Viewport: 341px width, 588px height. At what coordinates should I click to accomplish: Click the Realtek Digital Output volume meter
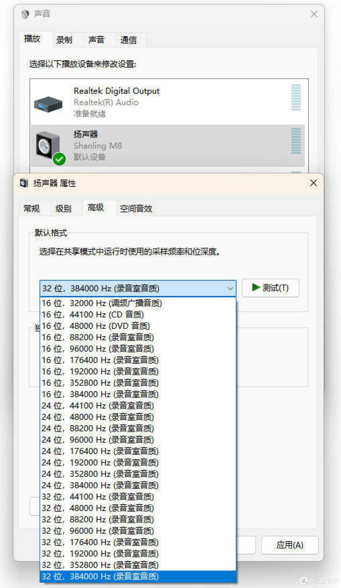296,97
